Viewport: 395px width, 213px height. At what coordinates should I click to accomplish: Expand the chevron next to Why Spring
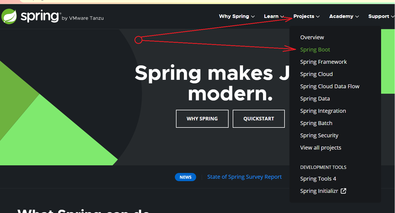click(253, 17)
